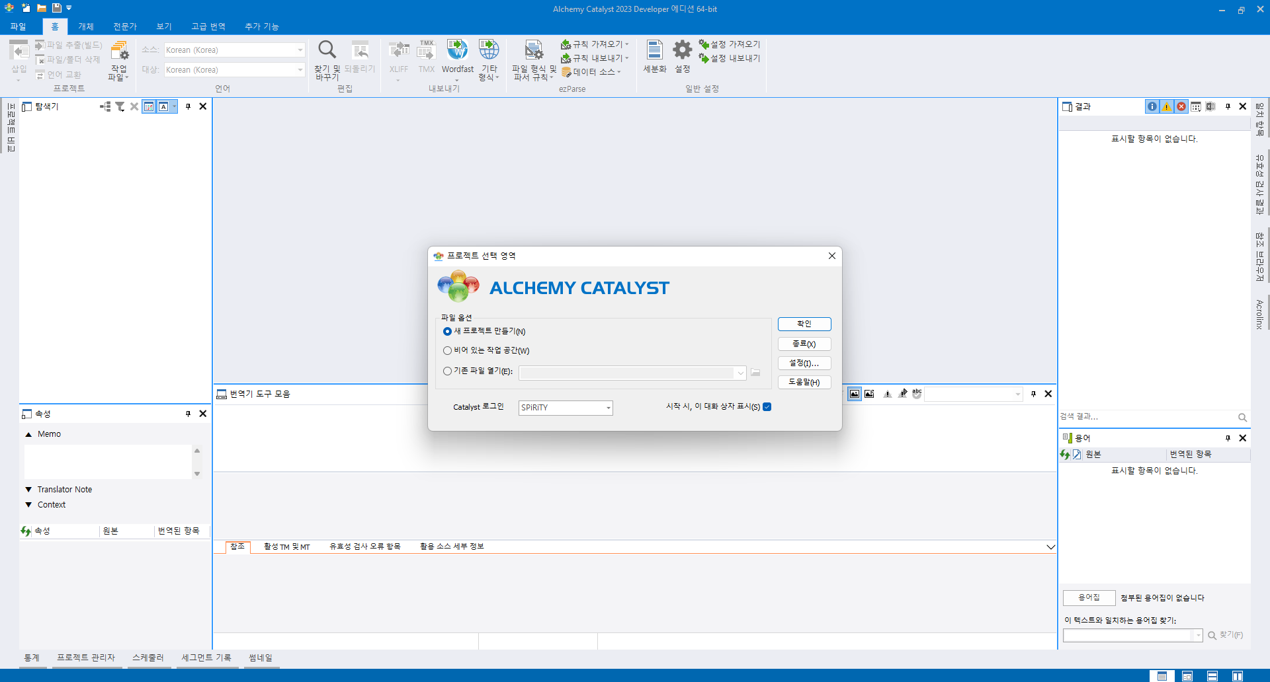Open 규칙 내보내기 dropdown
Image resolution: width=1270 pixels, height=682 pixels.
pyautogui.click(x=595, y=58)
